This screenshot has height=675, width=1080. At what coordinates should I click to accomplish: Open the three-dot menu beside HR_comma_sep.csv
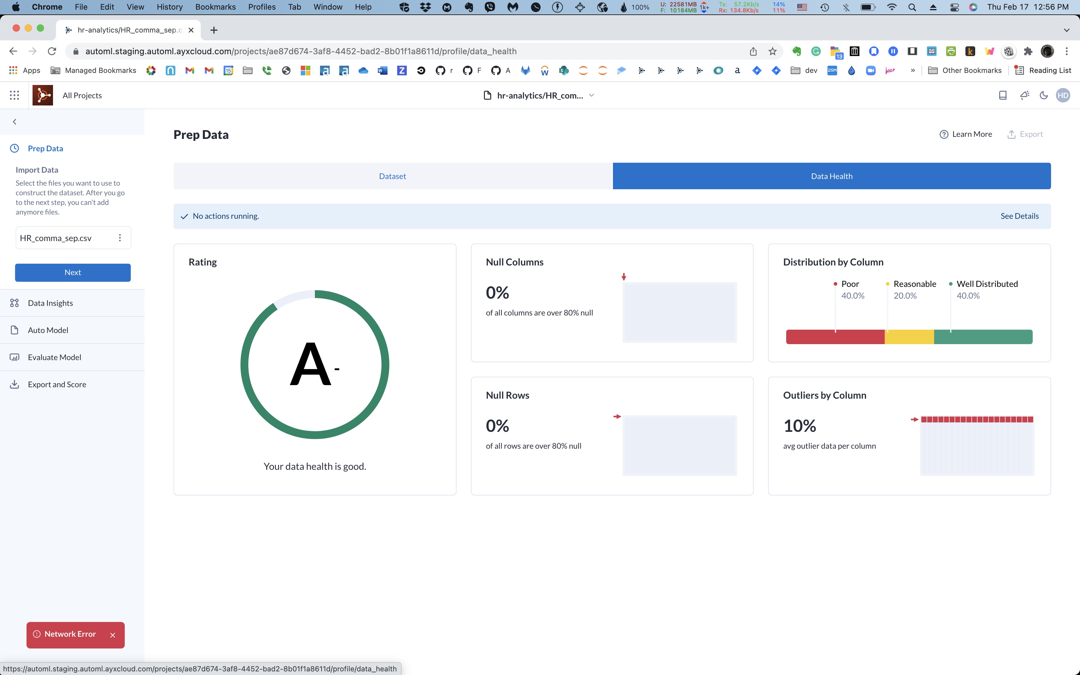click(x=120, y=237)
